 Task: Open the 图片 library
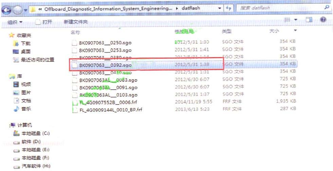[26, 92]
